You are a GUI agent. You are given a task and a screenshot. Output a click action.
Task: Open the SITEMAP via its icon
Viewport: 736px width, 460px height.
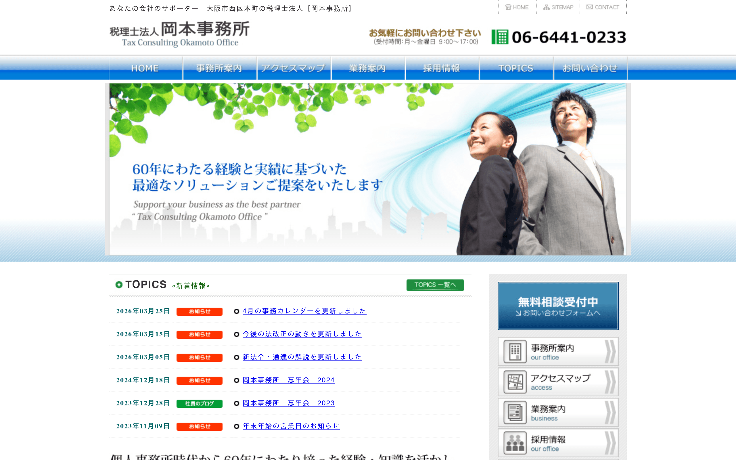pos(546,7)
